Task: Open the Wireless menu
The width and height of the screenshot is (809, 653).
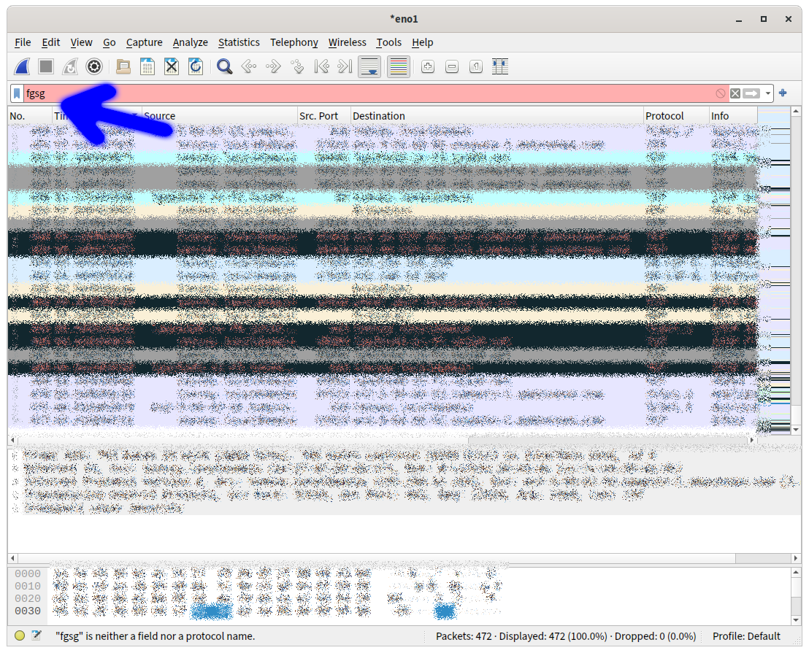Action: 347,42
